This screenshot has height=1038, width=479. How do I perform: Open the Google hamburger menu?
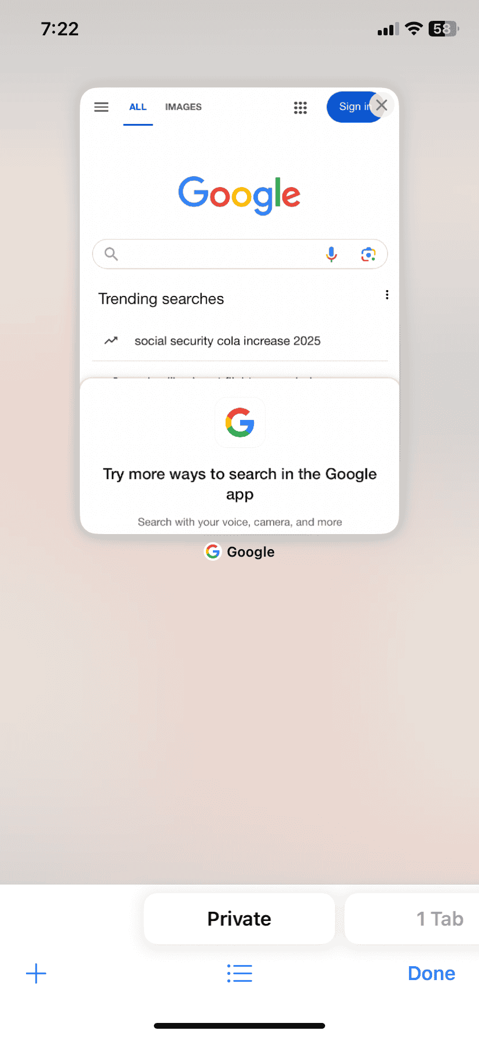tap(101, 107)
